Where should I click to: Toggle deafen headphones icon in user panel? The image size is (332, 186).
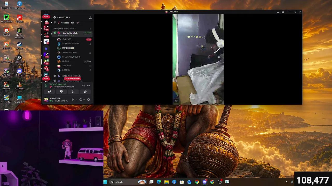pyautogui.click(x=81, y=99)
